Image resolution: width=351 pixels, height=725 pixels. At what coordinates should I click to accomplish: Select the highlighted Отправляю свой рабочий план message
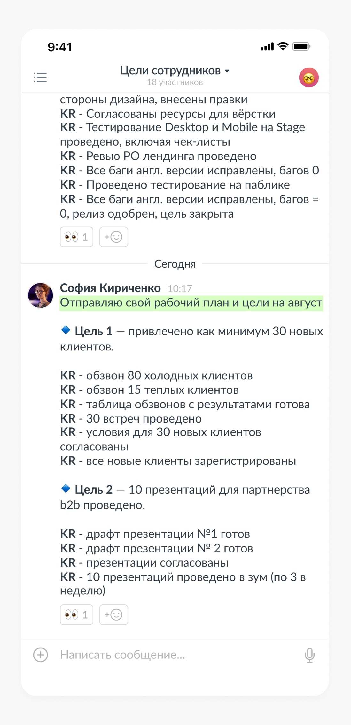click(191, 303)
